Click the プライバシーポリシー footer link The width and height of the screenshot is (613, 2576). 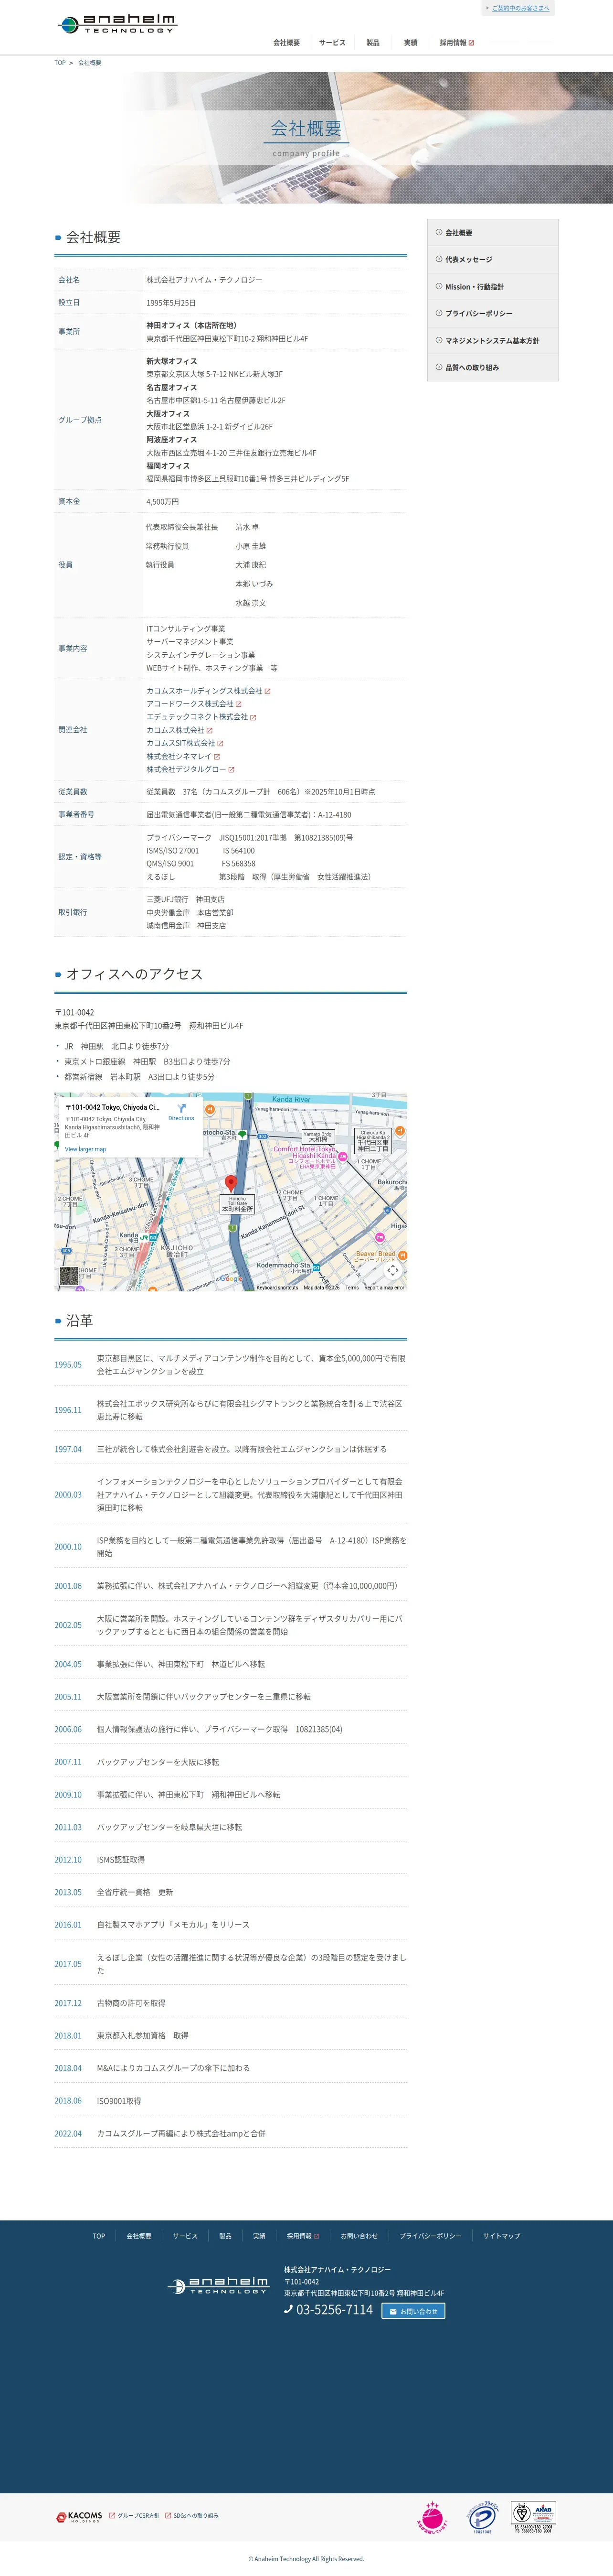430,2236
